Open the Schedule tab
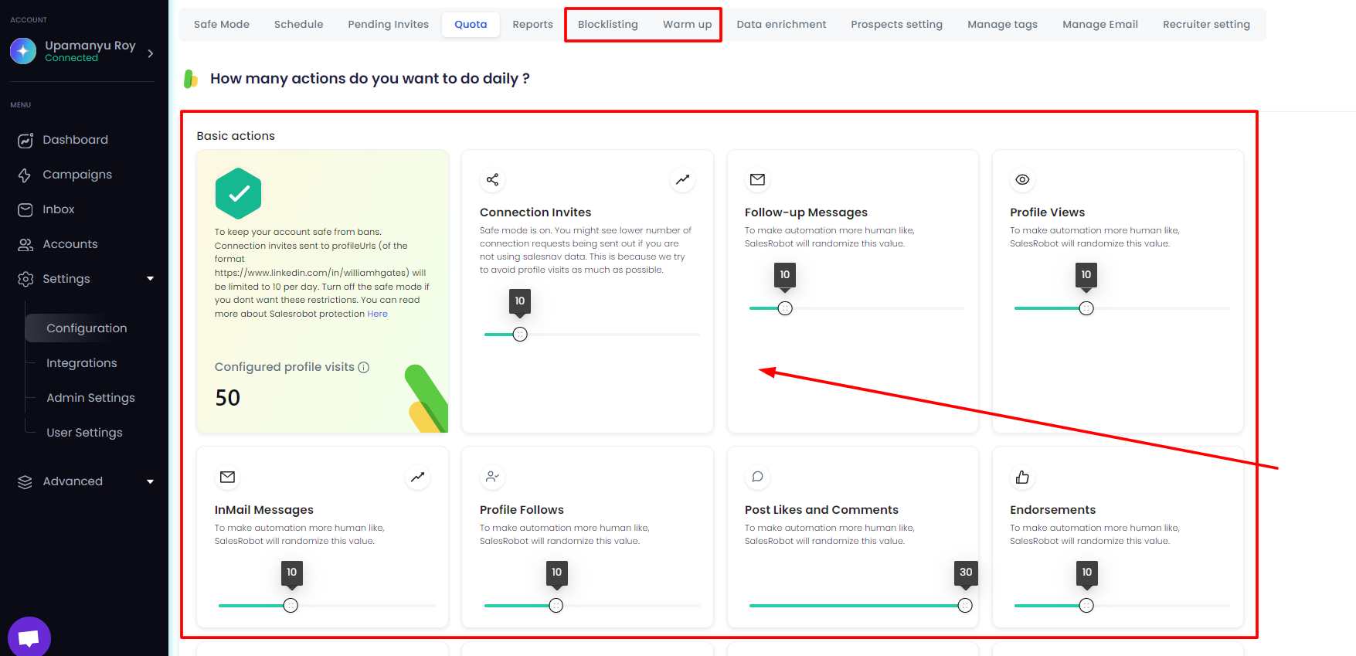Viewport: 1356px width, 656px height. pos(299,25)
